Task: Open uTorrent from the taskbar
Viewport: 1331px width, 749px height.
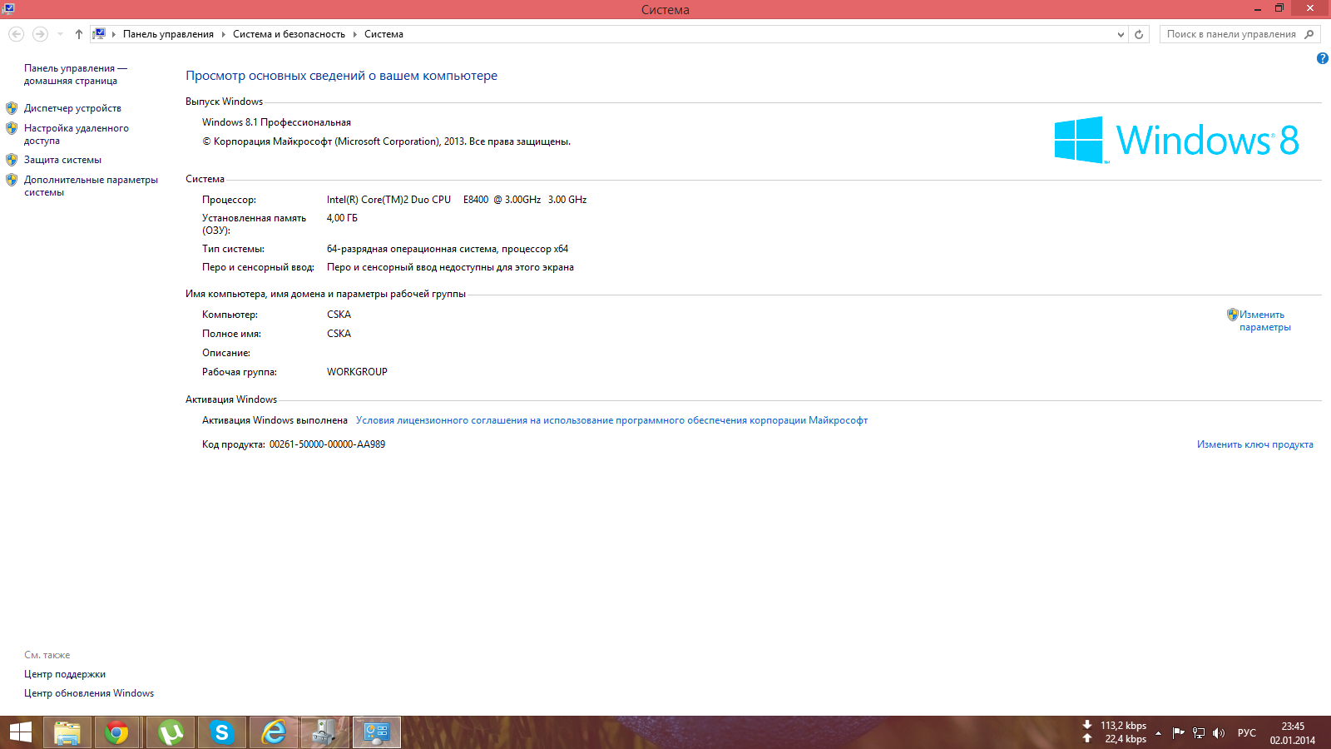Action: coord(171,732)
